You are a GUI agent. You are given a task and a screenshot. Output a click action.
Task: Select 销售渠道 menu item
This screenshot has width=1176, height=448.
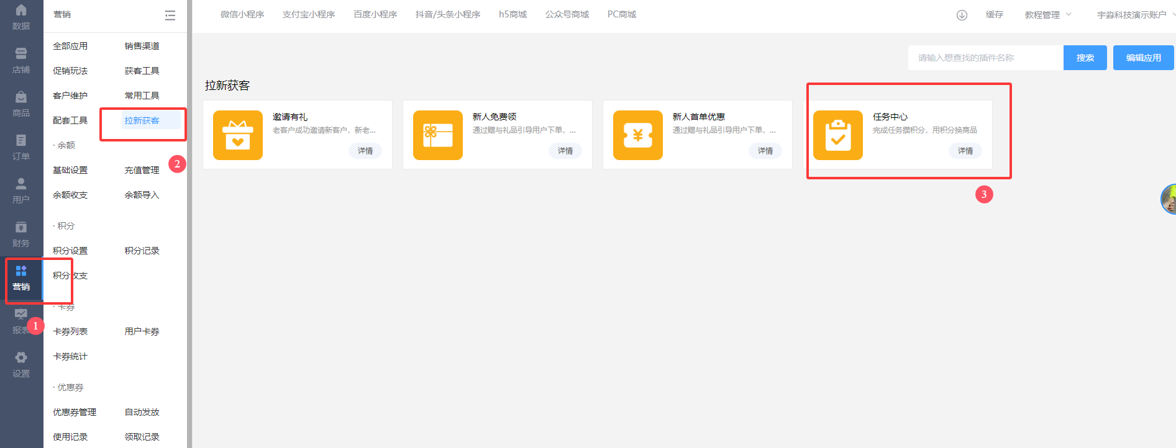coord(142,46)
